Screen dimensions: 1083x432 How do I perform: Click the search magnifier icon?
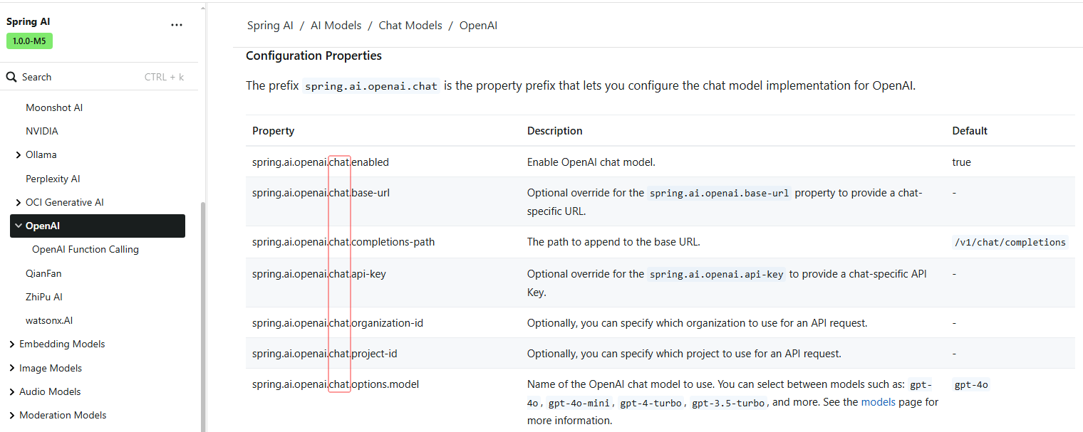click(x=11, y=77)
